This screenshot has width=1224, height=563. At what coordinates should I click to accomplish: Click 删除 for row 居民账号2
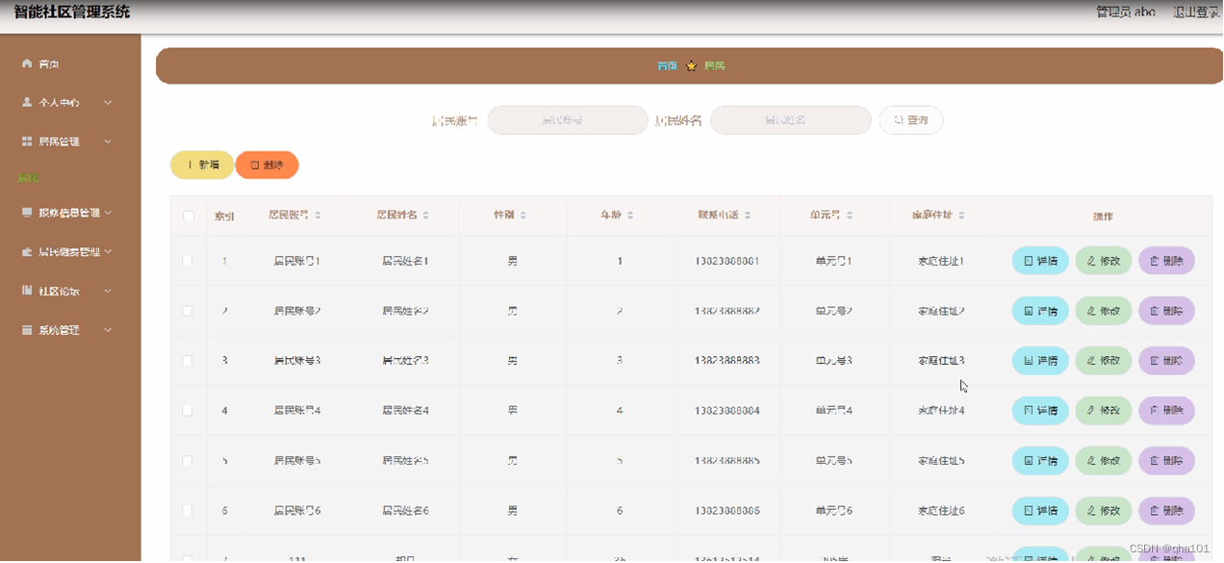pyautogui.click(x=1166, y=311)
